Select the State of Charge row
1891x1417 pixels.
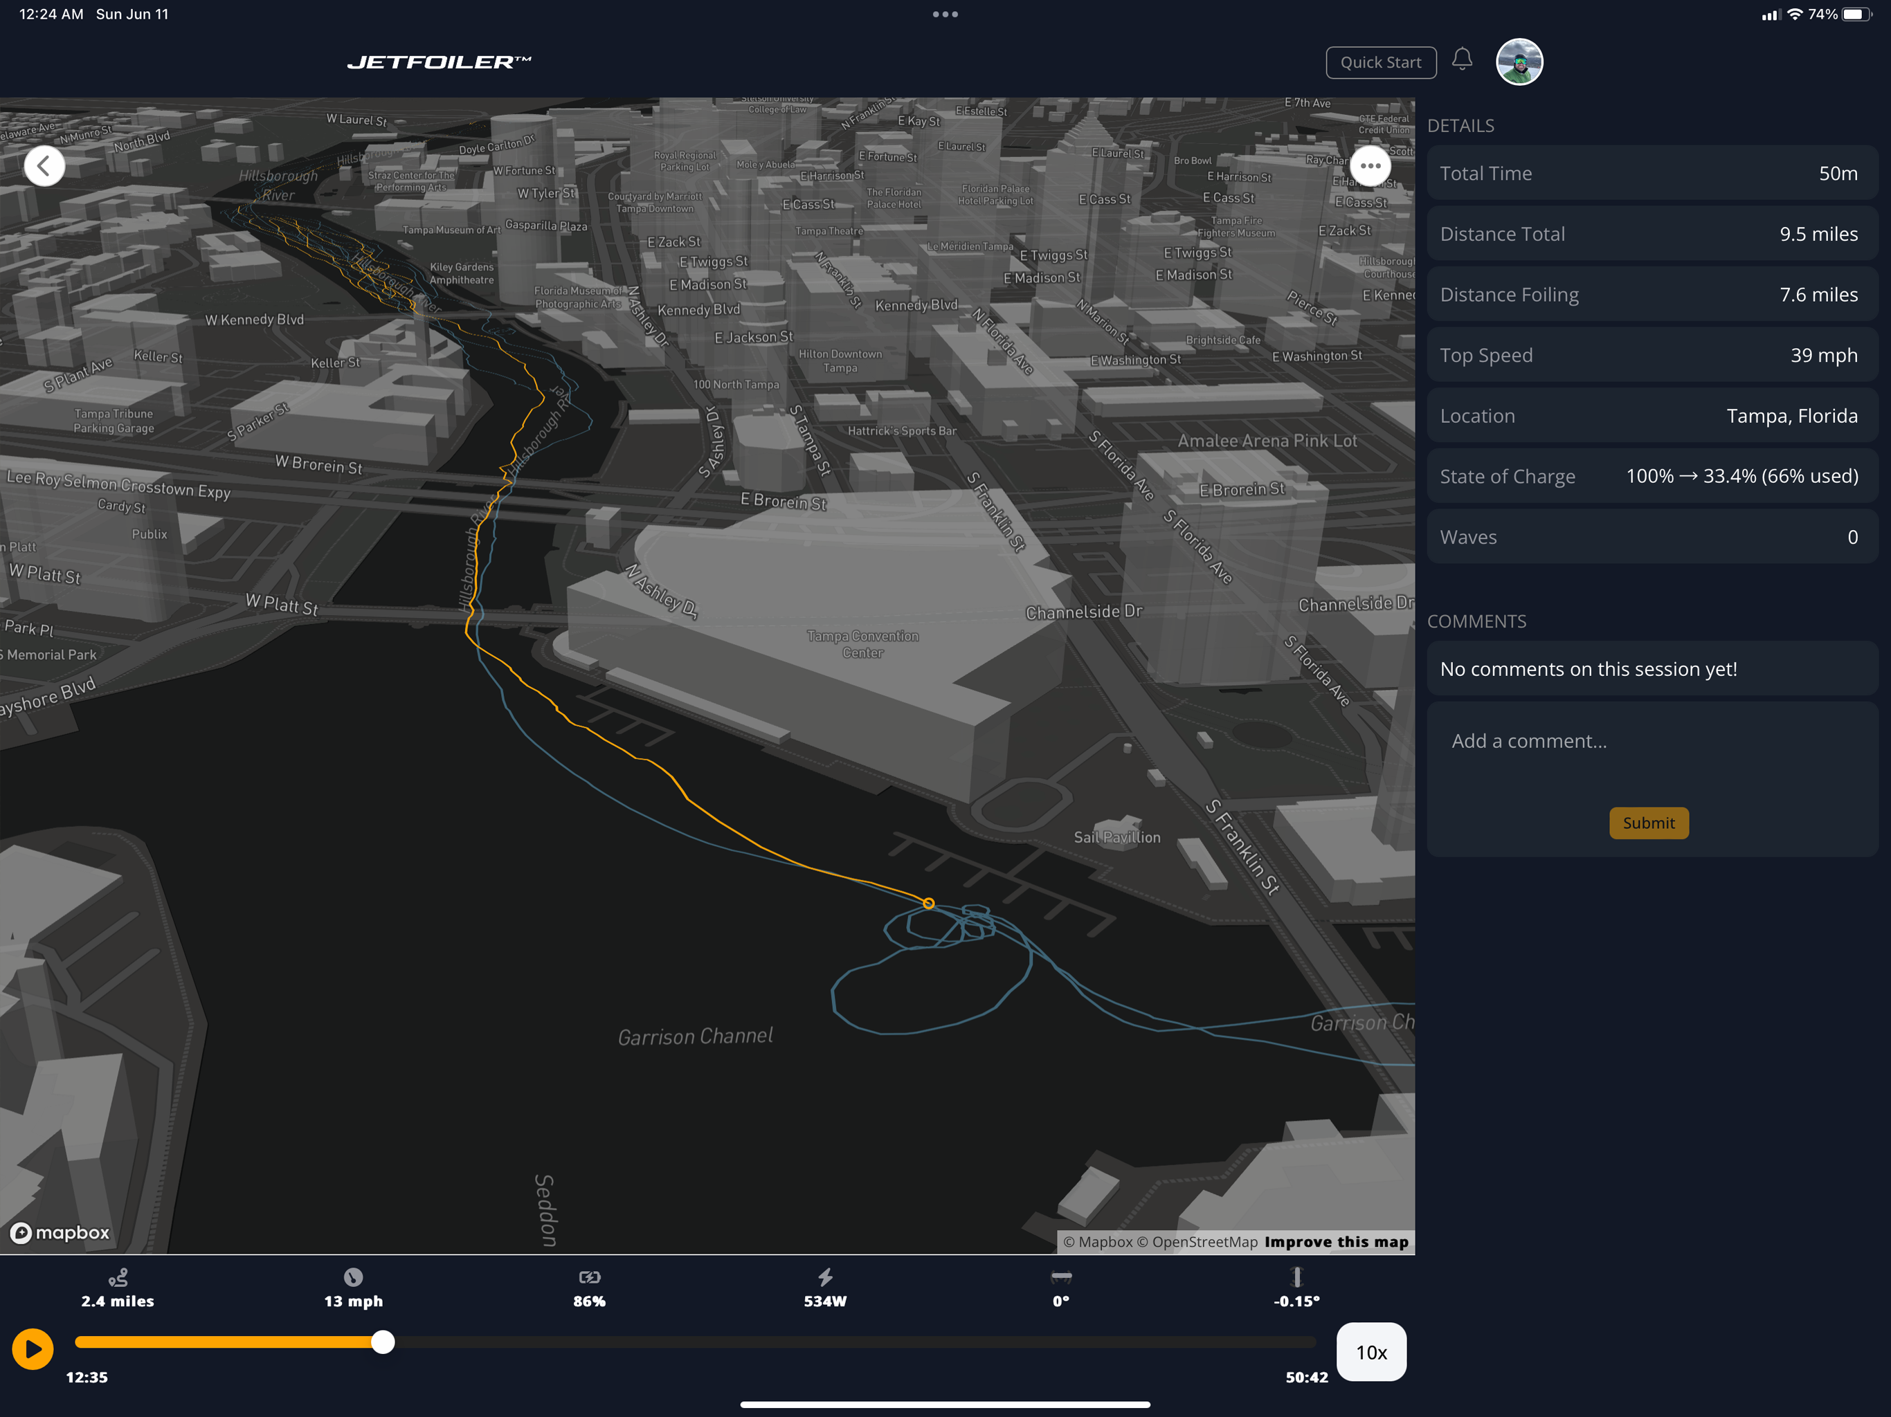(x=1652, y=476)
